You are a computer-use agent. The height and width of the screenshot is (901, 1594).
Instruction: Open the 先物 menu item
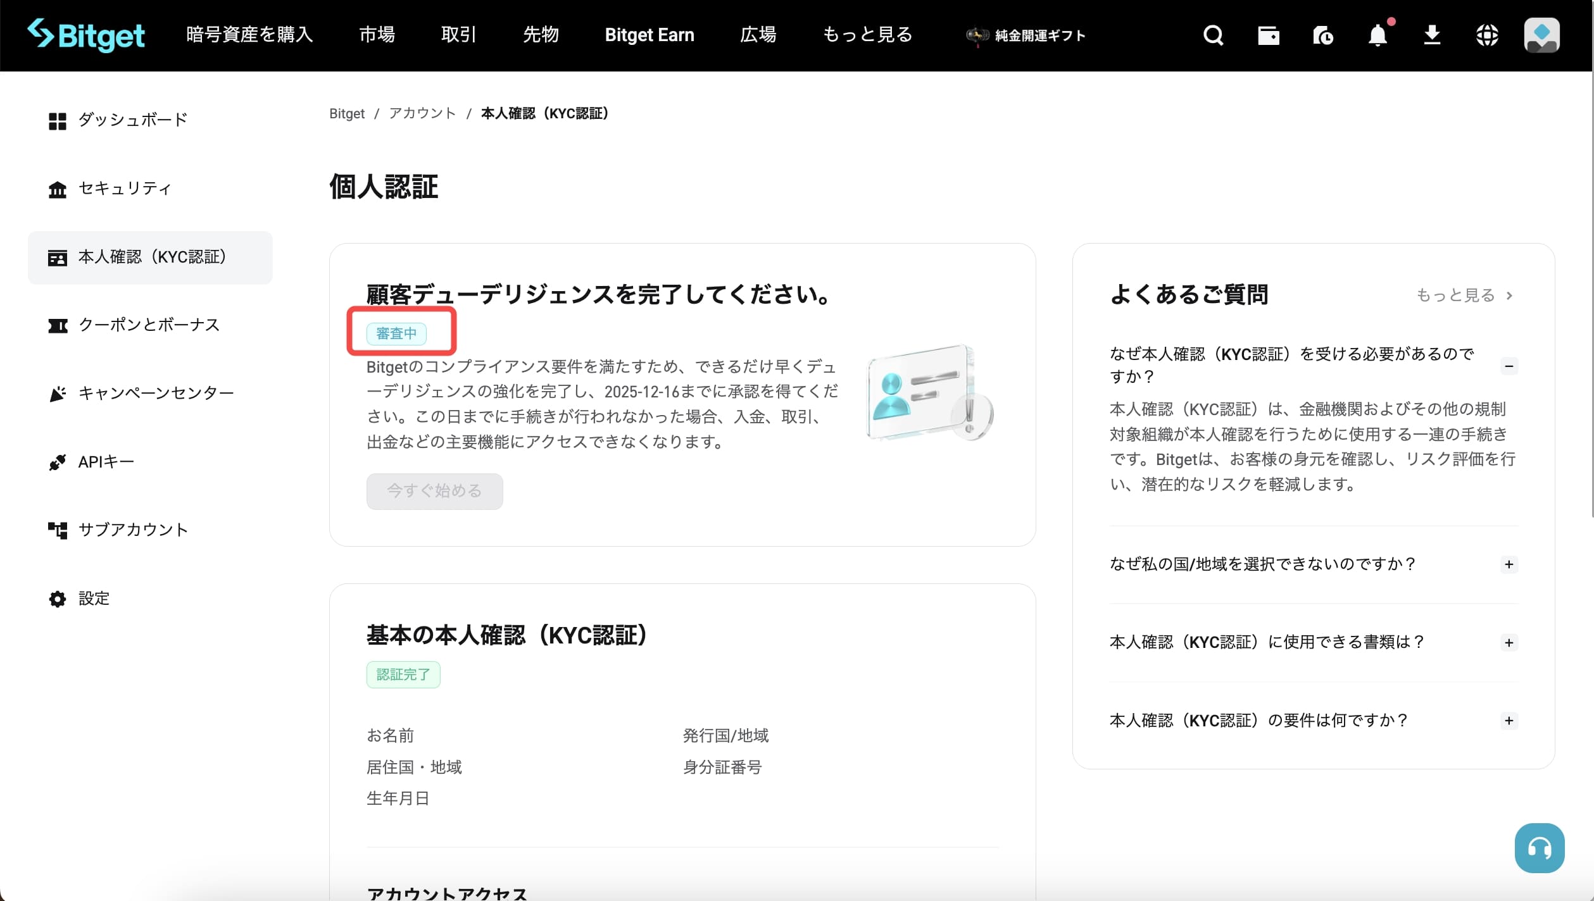pos(541,35)
